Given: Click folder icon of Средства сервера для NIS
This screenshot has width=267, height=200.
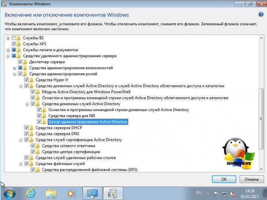Looking at the screenshot, I should tap(44, 116).
